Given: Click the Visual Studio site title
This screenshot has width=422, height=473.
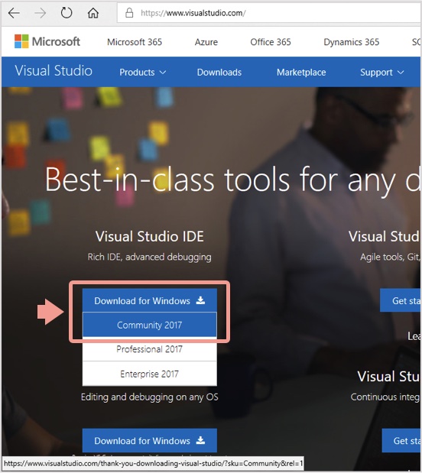Looking at the screenshot, I should coord(54,70).
